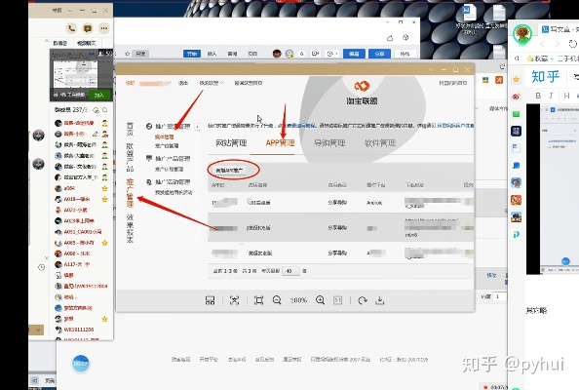Switch to the 网站管理 tab

231,143
